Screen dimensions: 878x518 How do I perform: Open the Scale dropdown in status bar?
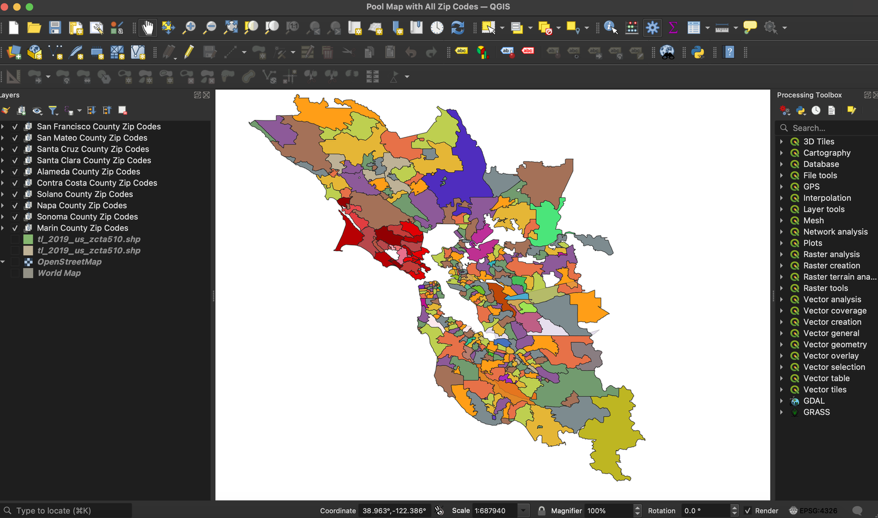point(523,510)
